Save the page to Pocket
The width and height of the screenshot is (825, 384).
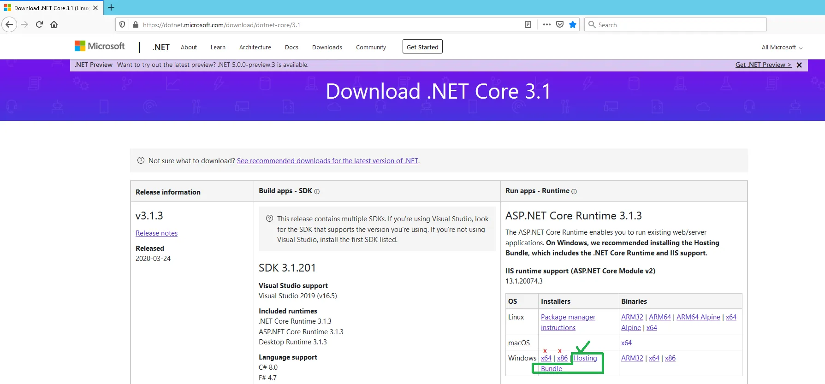coord(560,24)
